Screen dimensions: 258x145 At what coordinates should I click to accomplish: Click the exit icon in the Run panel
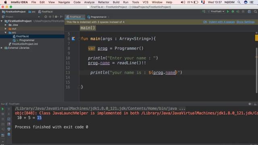tap(3, 129)
